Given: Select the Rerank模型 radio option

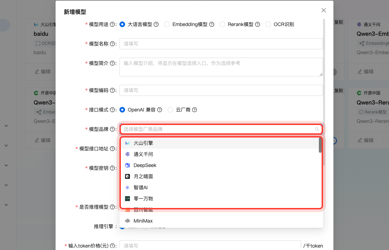Looking at the screenshot, I should coord(222,24).
